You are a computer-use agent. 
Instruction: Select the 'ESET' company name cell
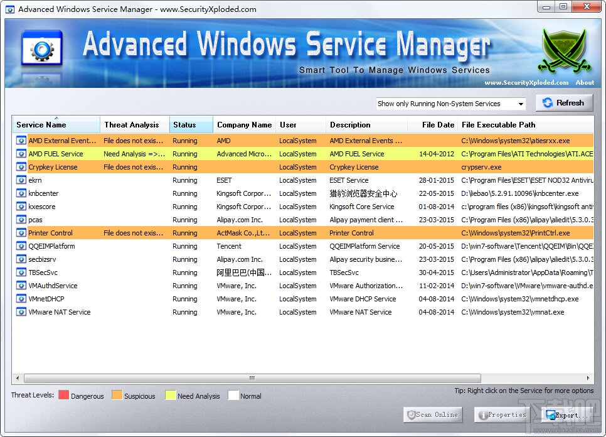pyautogui.click(x=224, y=180)
